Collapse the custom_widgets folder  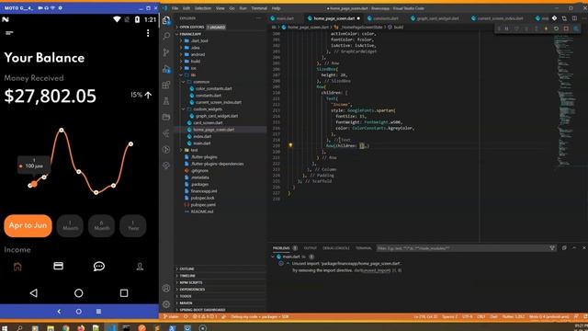point(208,109)
